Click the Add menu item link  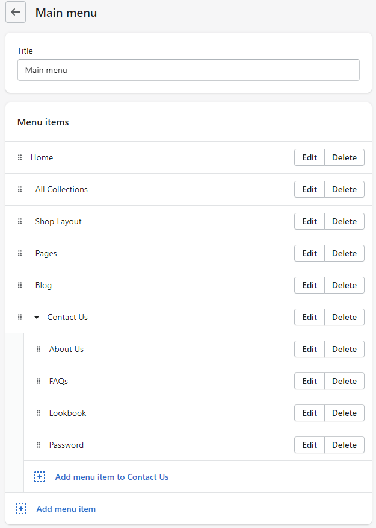(66, 509)
